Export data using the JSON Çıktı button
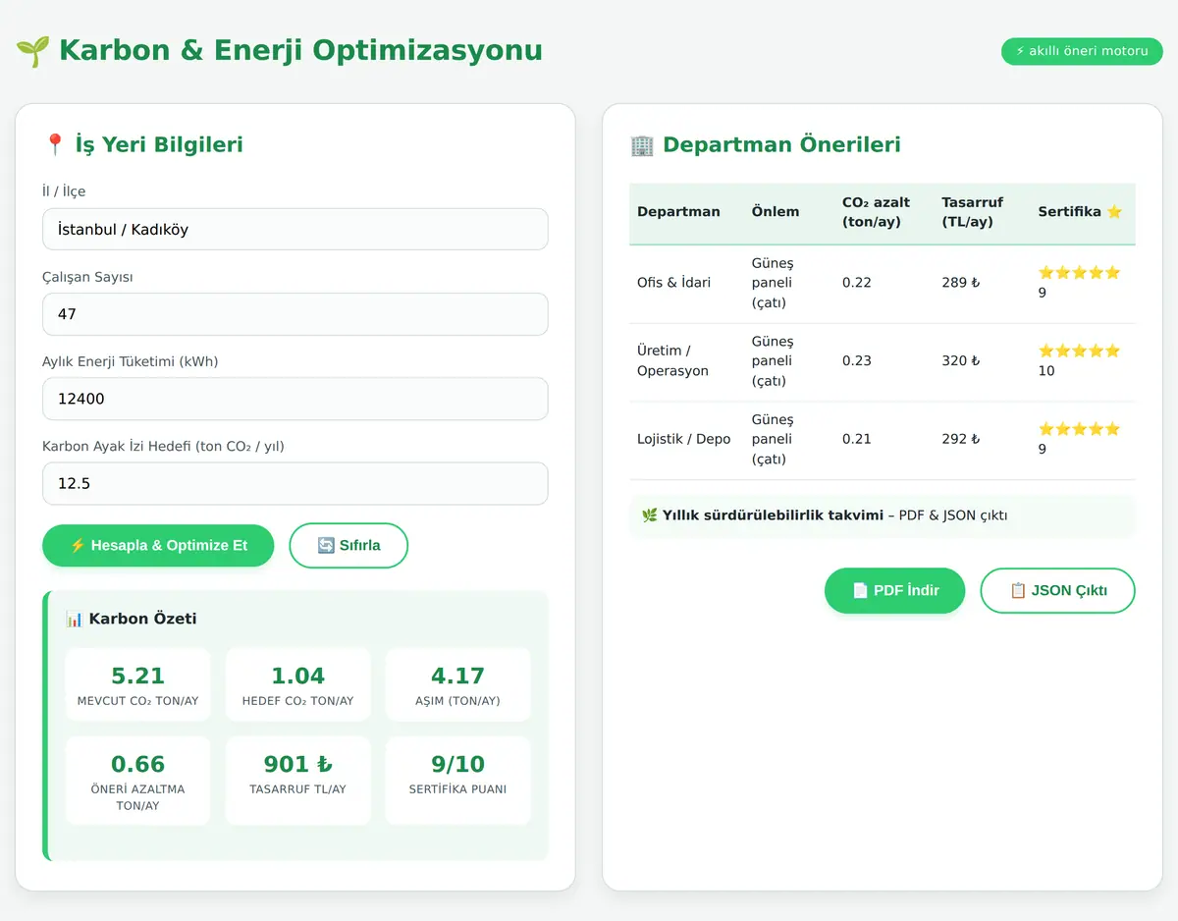Screen dimensions: 1178x921 tap(1058, 590)
